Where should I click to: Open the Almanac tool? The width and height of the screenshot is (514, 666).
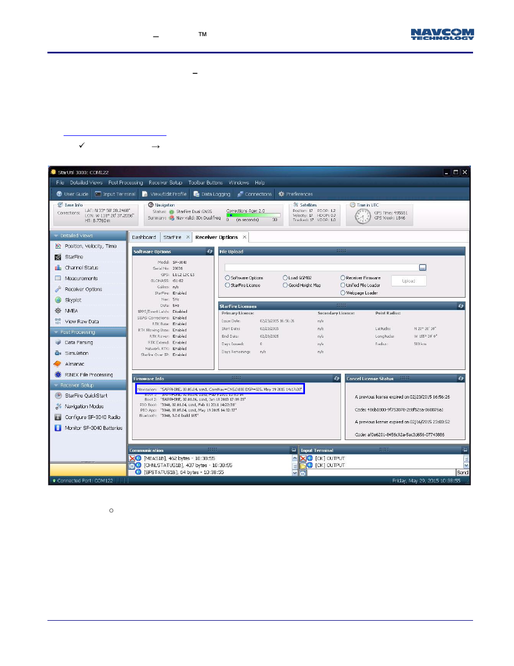point(70,364)
